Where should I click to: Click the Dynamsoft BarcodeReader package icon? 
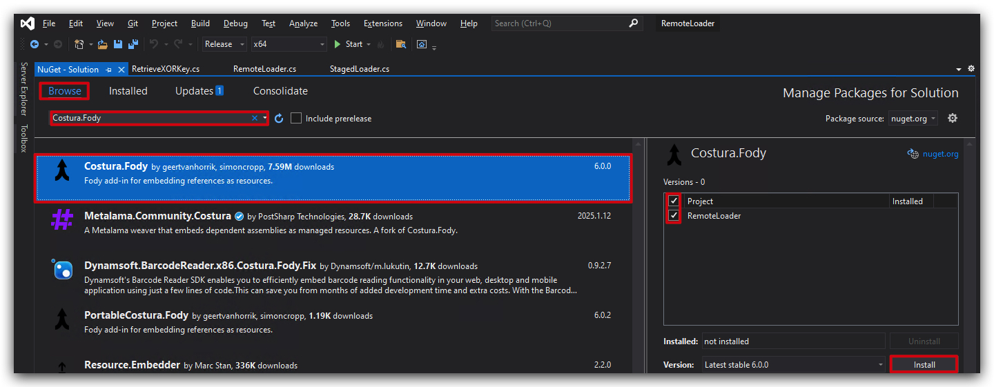62,269
